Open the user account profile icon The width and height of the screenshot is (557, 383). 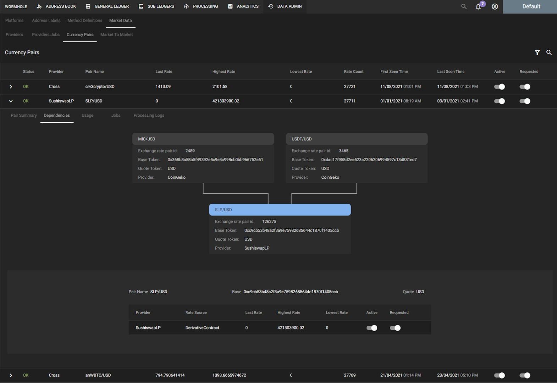pyautogui.click(x=495, y=6)
